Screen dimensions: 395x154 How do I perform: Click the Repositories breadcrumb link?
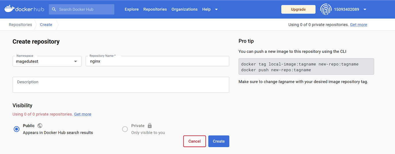20,25
